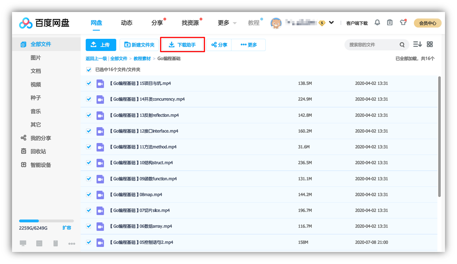Click the shirt skin theme icon
The image size is (457, 264).
click(403, 23)
